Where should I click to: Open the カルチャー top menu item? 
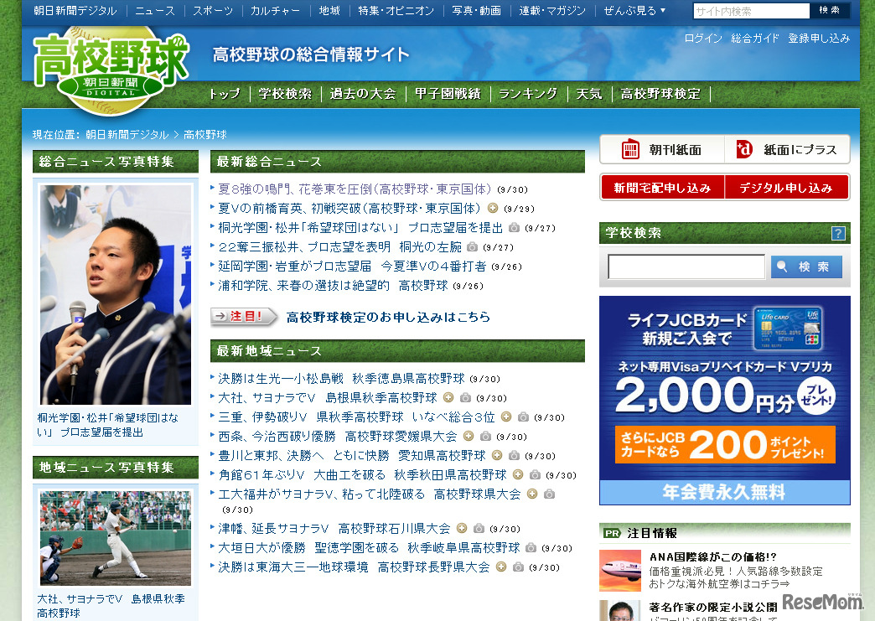[x=275, y=11]
